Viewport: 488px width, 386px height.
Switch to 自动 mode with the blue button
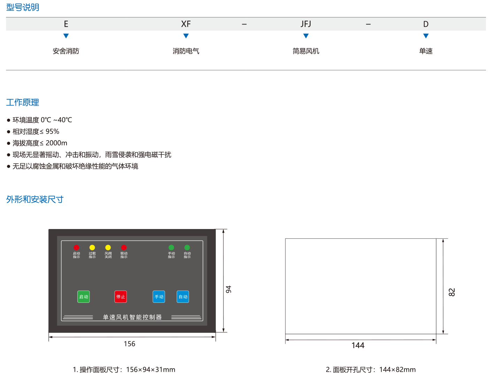coord(183,297)
